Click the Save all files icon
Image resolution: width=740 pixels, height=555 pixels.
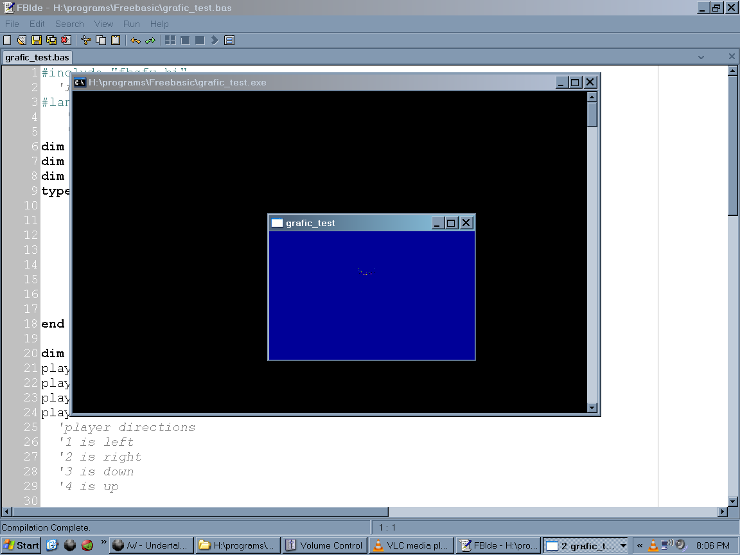pyautogui.click(x=51, y=40)
